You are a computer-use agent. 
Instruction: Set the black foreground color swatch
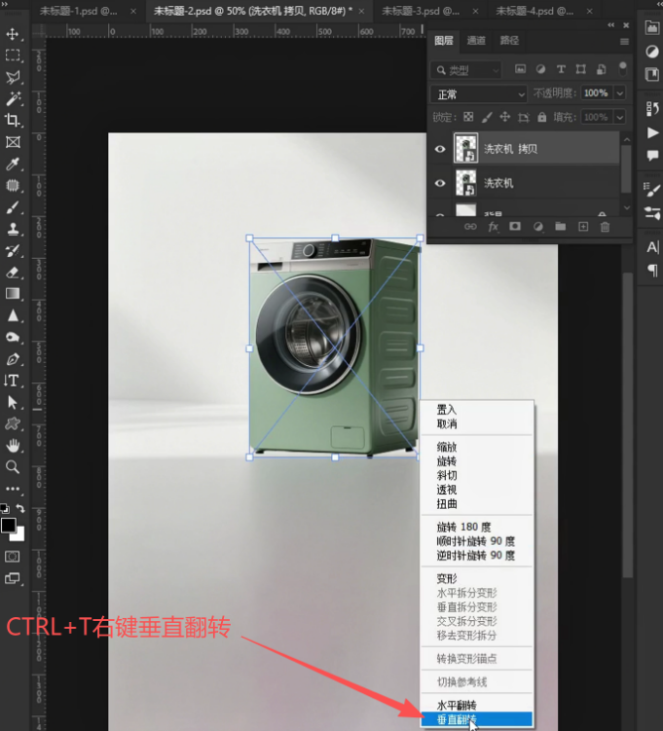point(8,525)
